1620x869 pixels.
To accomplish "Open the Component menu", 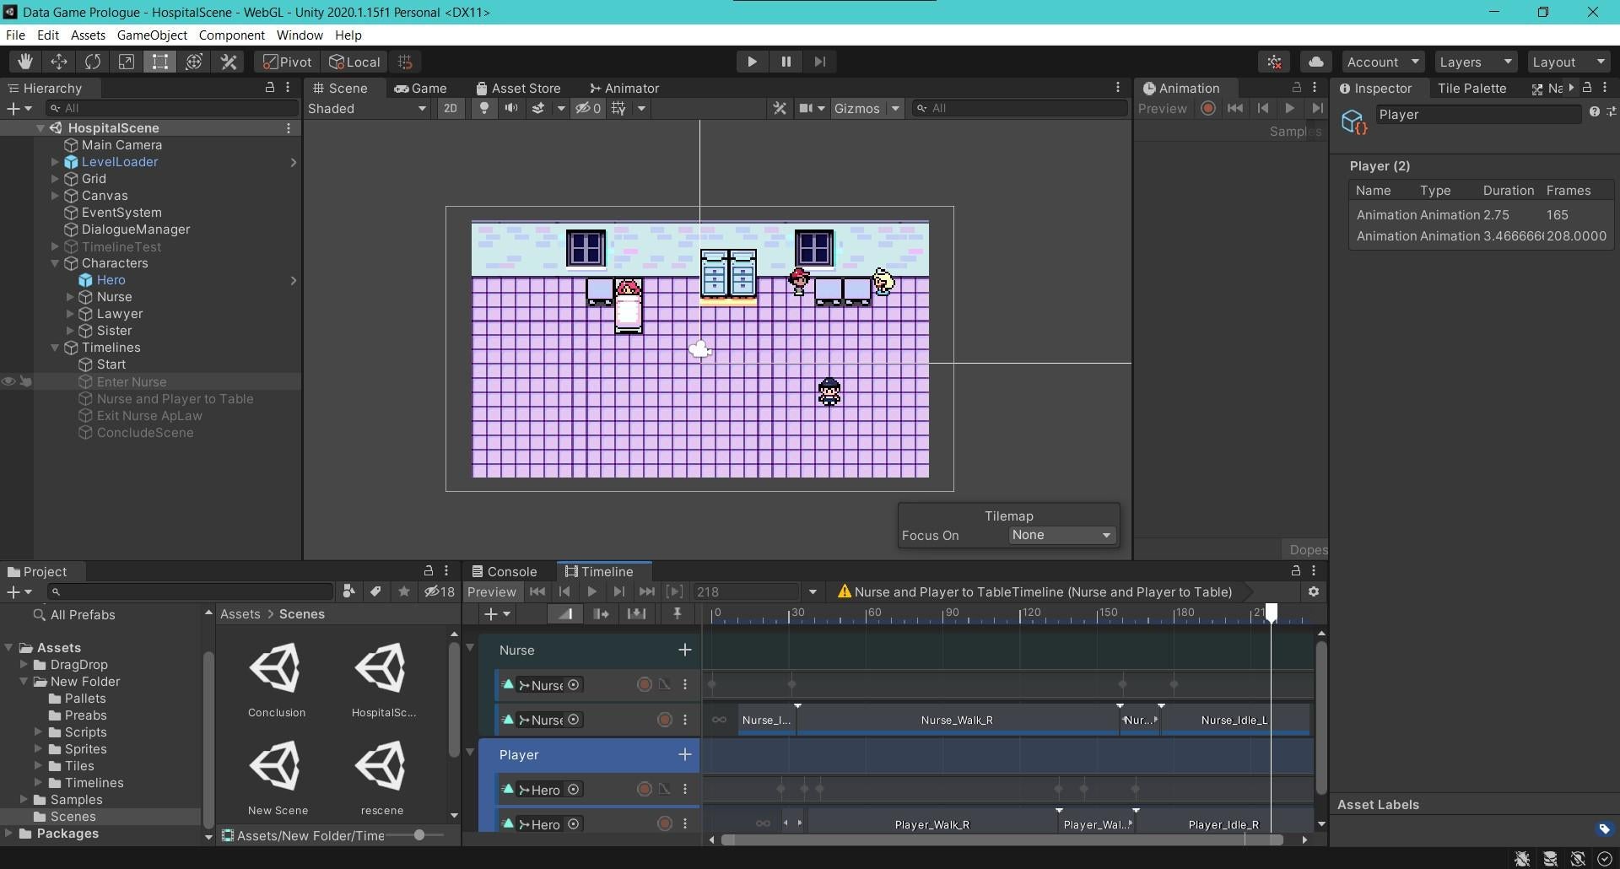I will coord(231,35).
